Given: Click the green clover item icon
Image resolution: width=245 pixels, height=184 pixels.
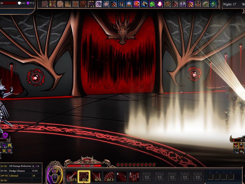Looking at the screenshot, I should click(x=152, y=4).
